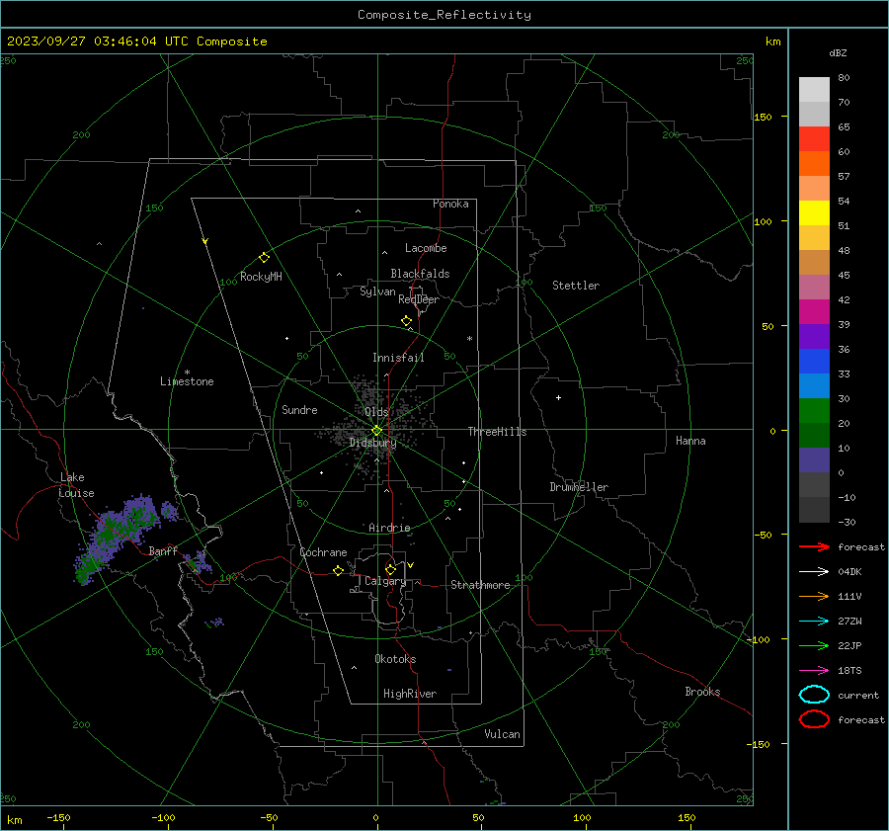
Task: Click the Brooks label
Action: tap(702, 692)
